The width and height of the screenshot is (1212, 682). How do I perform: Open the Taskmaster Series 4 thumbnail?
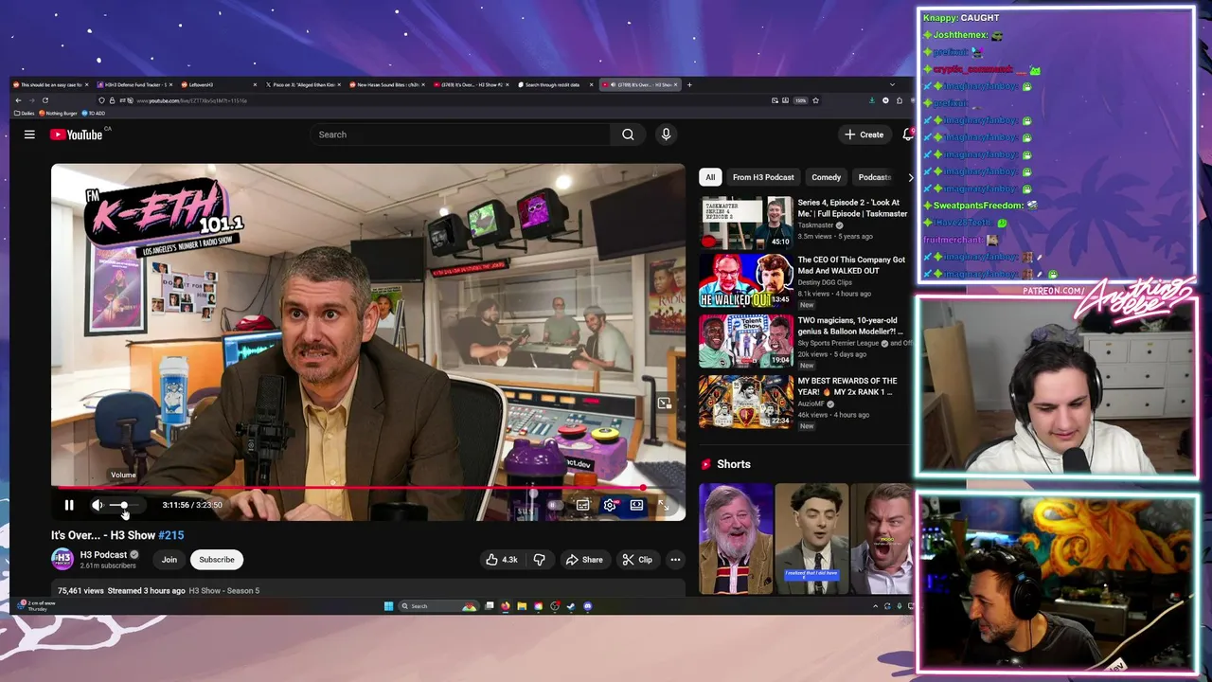746,223
